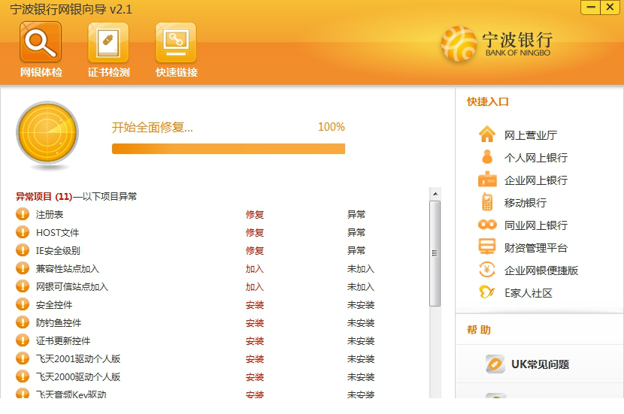Minimize the 宁波银行网银向导 window
This screenshot has height=414, width=624.
click(590, 8)
